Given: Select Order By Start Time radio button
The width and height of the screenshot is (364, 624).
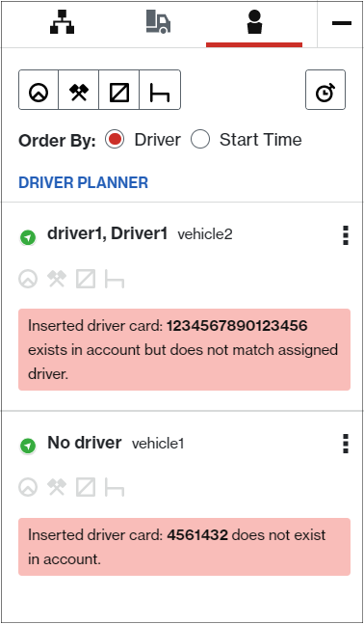Looking at the screenshot, I should pyautogui.click(x=200, y=140).
